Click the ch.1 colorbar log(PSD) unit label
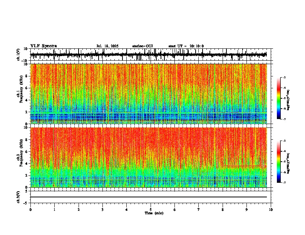The width and height of the screenshot is (305, 235). (x=288, y=100)
